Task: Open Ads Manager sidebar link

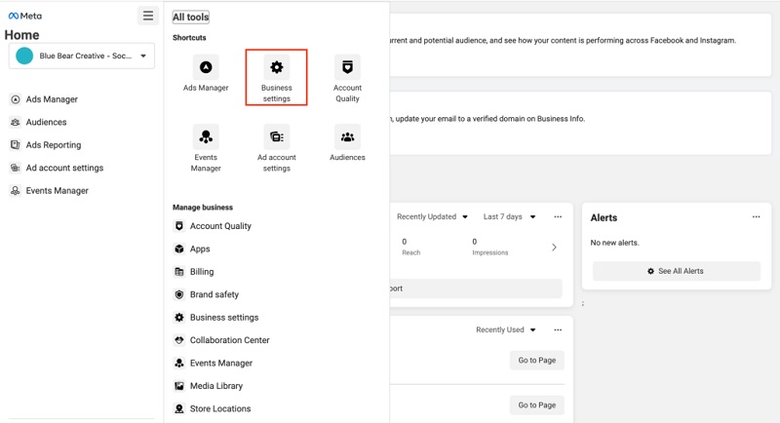Action: point(52,99)
